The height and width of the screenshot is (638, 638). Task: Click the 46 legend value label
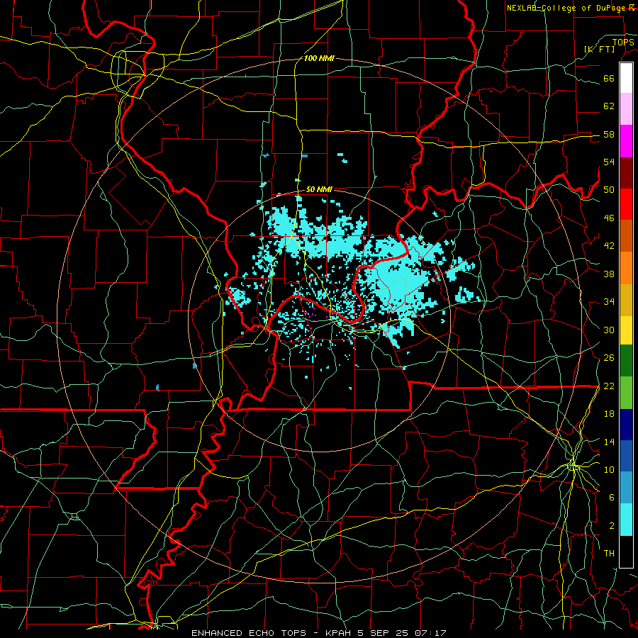pyautogui.click(x=609, y=218)
